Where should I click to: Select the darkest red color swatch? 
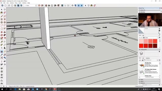point(155,46)
